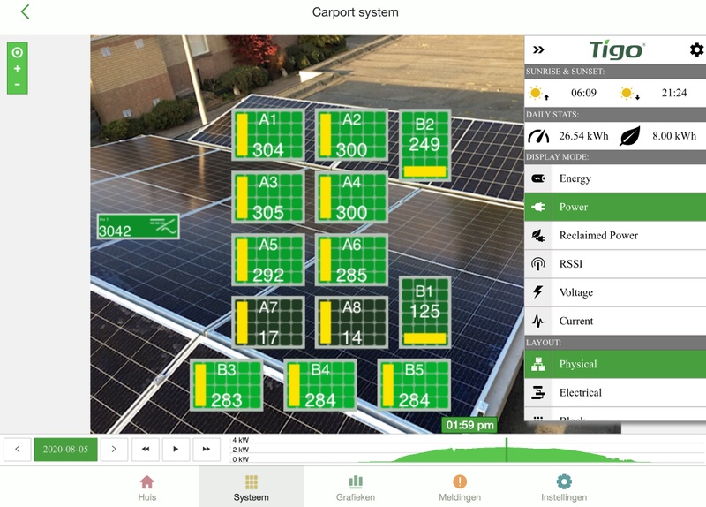Select solar panel A1 showing 304
706x507 pixels.
click(268, 134)
